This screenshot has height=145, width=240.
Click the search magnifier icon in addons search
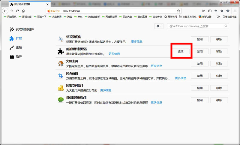click(x=226, y=26)
